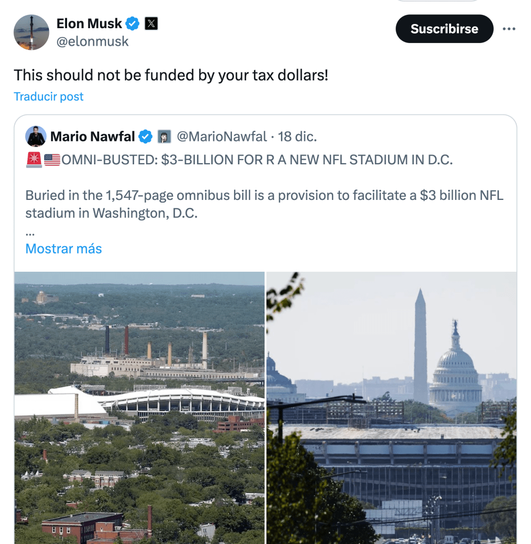Click the tweet text about tax dollars
The image size is (531, 544).
171,75
